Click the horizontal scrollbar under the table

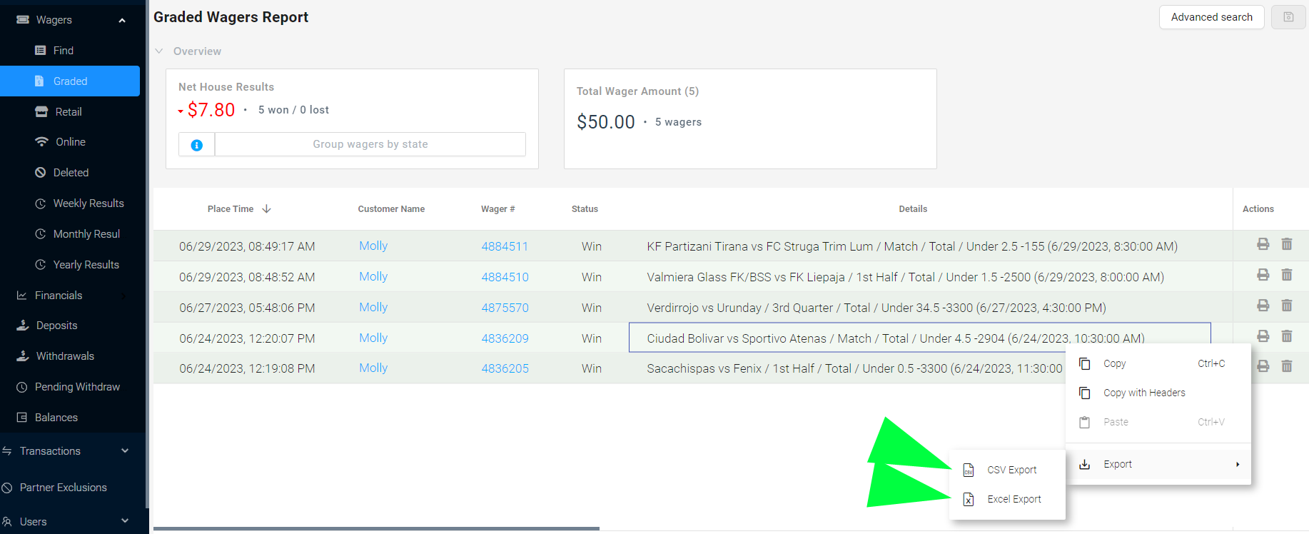376,529
